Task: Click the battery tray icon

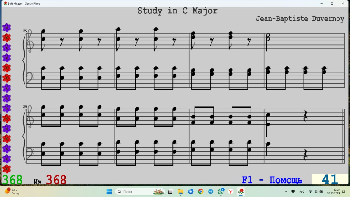Action: 321,192
